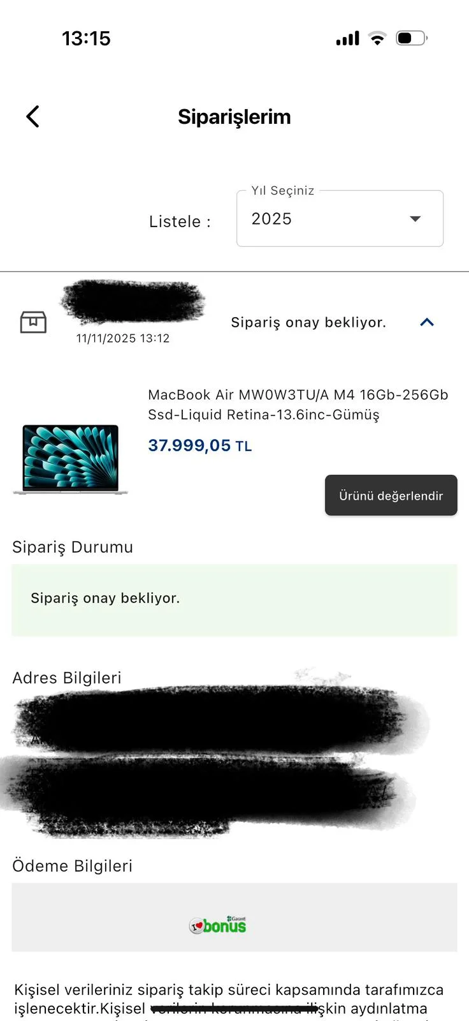The width and height of the screenshot is (469, 1021).
Task: Click the dropdown arrow in Yıl Seçiniz
Action: [415, 219]
